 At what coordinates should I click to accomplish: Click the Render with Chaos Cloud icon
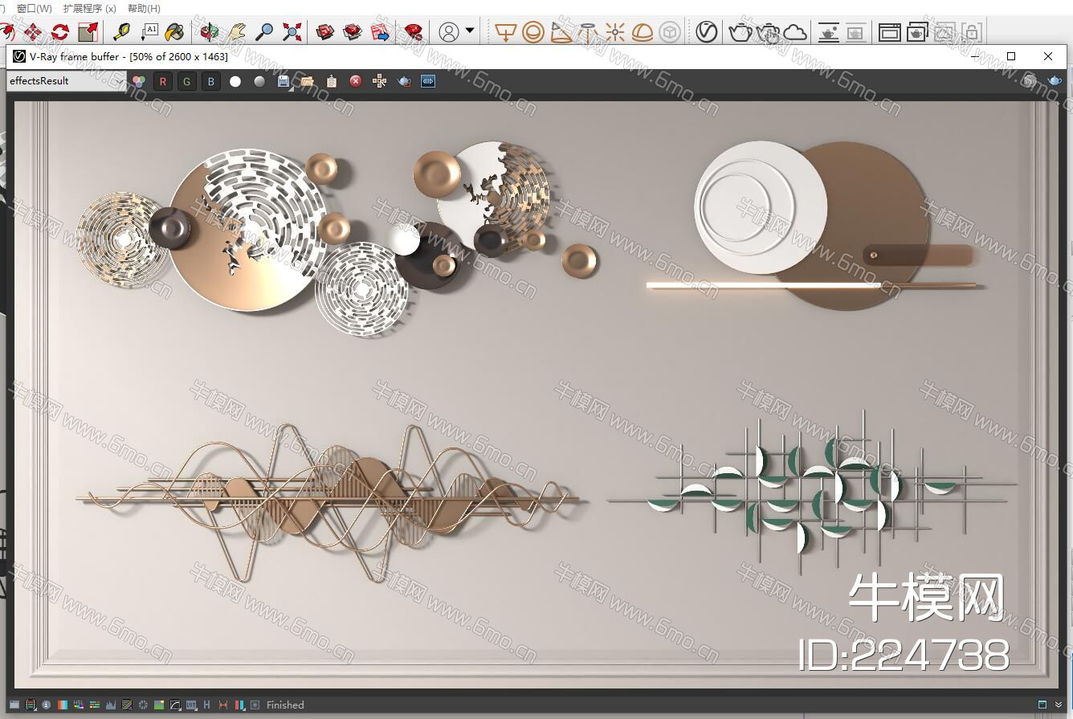(x=795, y=32)
